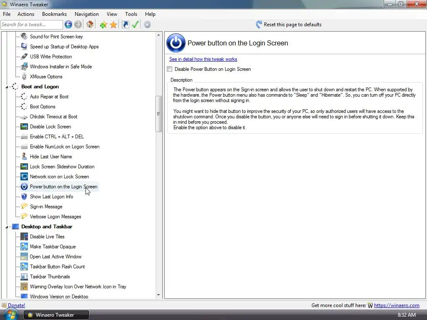Click the Sound for Print Screen key icon
The image size is (427, 320).
(24, 36)
